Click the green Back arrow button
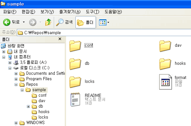 pos(6,22)
